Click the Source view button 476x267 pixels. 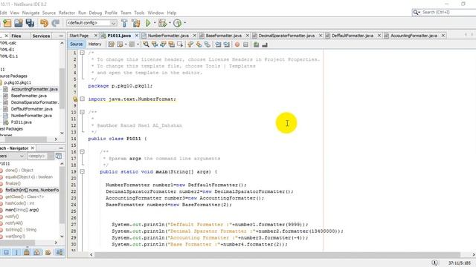pos(76,44)
